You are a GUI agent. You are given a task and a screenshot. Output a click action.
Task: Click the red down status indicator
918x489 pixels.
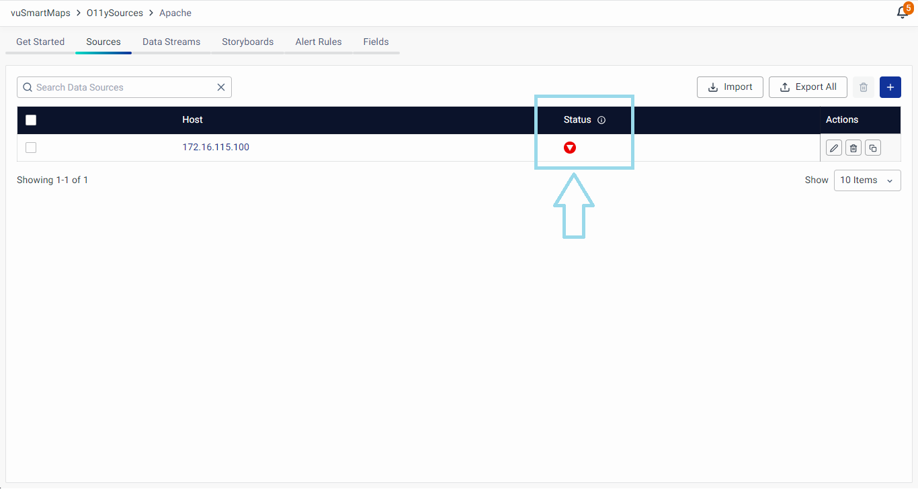(x=570, y=148)
